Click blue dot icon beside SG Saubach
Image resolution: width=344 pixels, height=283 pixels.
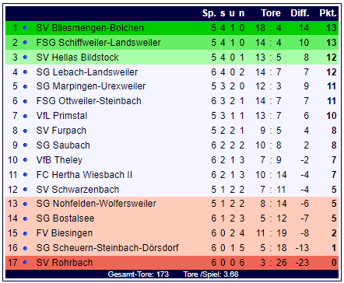(x=25, y=145)
